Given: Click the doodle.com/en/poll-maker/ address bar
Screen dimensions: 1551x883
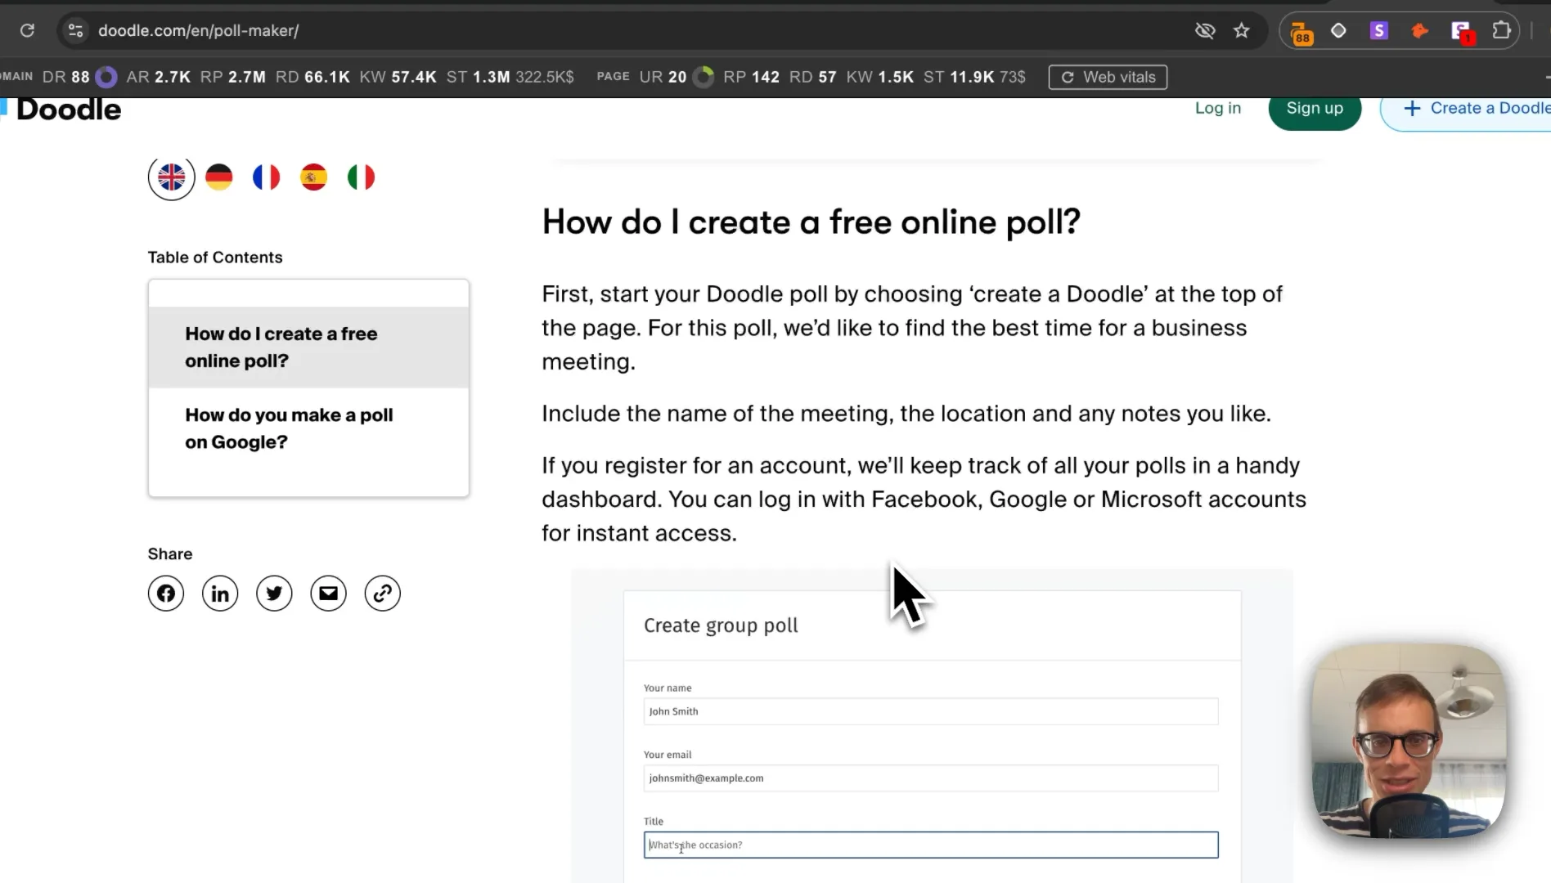Looking at the screenshot, I should click(198, 30).
